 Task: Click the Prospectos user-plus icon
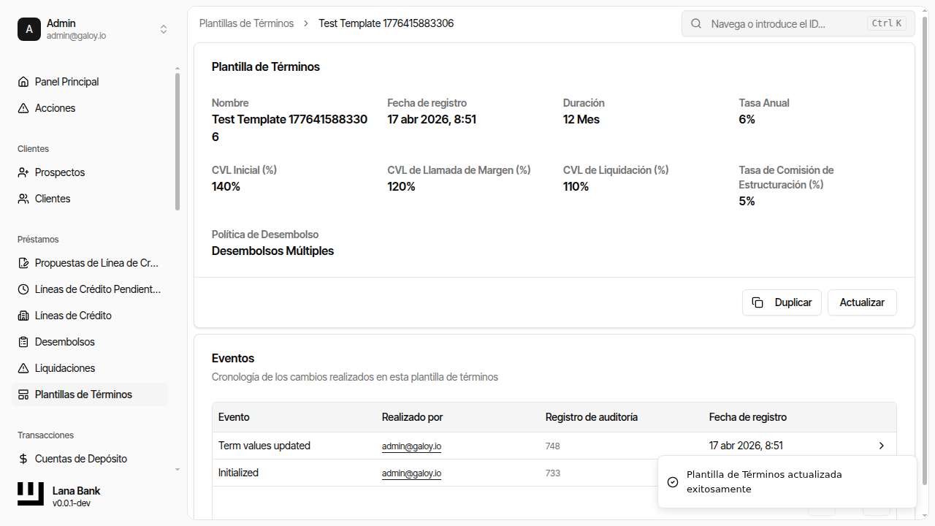point(23,172)
